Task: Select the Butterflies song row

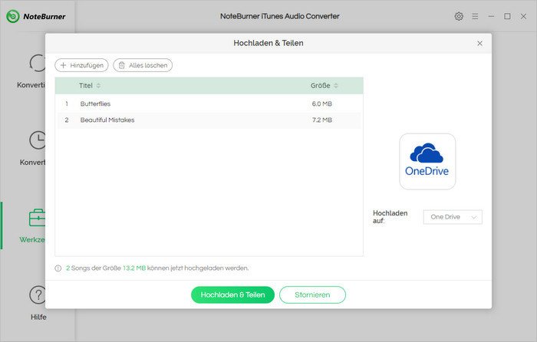Action: point(209,104)
